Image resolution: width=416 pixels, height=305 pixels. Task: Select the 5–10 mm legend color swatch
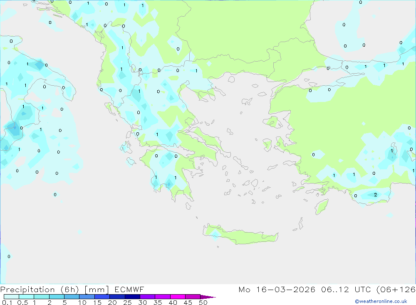point(72,297)
